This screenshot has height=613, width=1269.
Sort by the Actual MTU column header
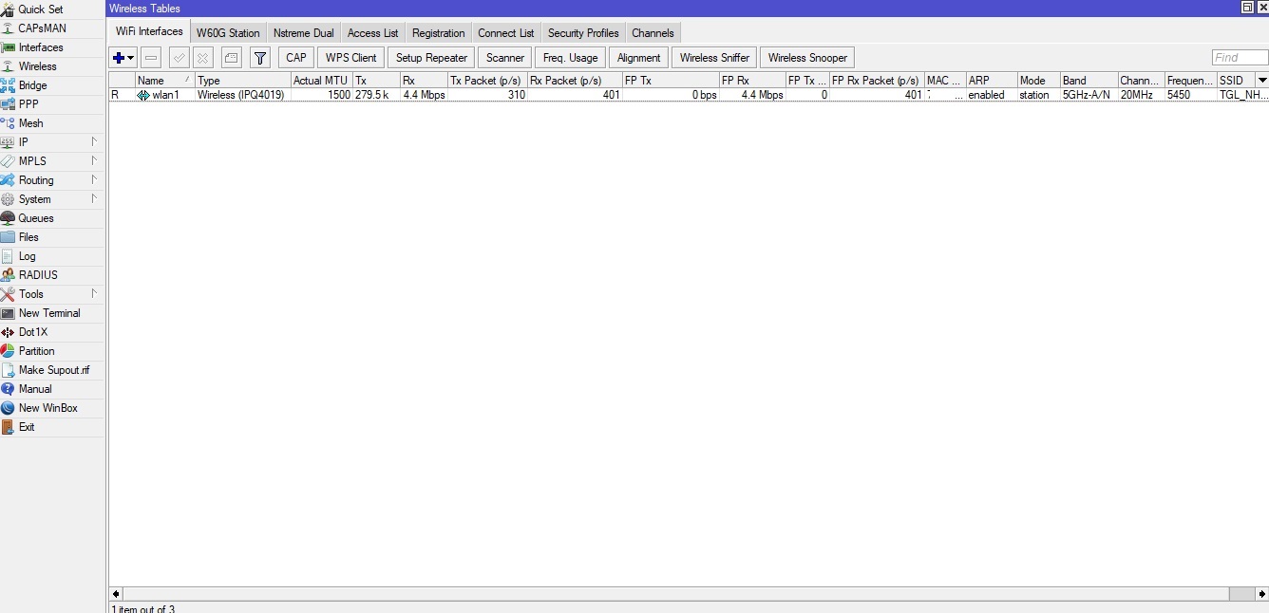321,81
